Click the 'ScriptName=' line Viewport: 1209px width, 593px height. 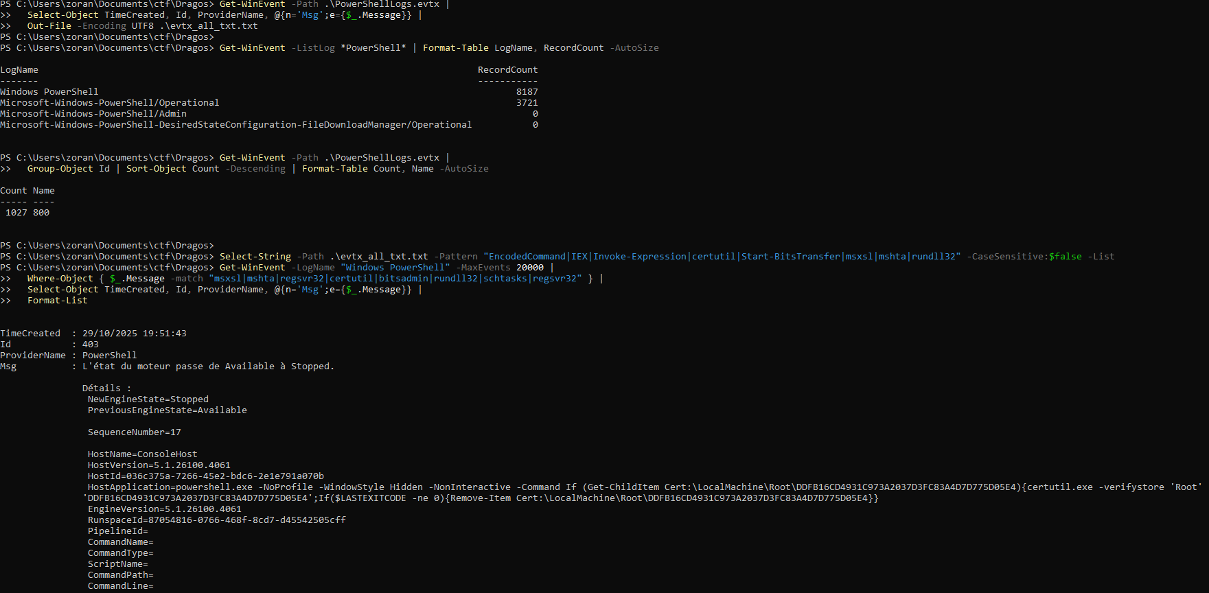pos(118,563)
